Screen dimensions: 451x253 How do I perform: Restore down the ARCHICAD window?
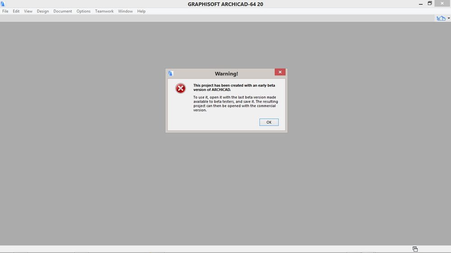[430, 4]
